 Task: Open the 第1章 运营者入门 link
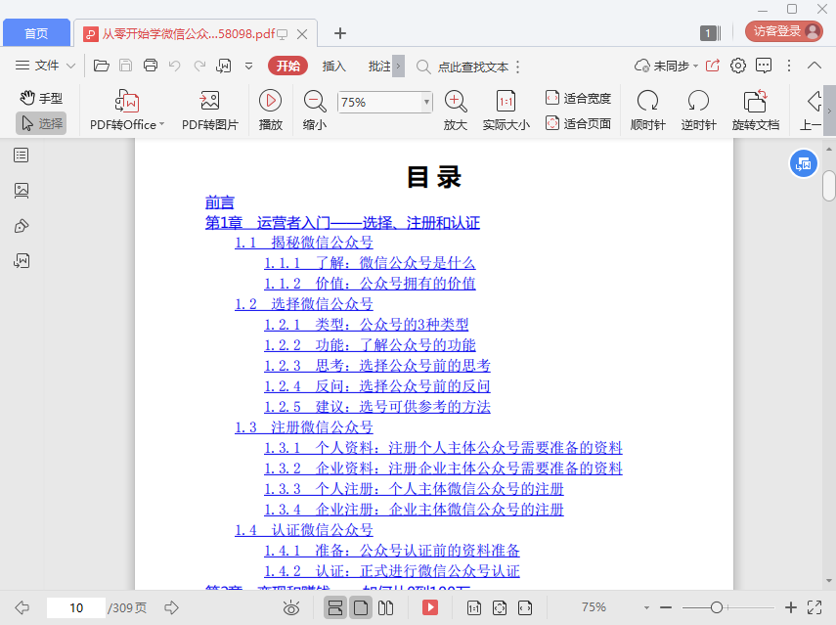tap(343, 222)
